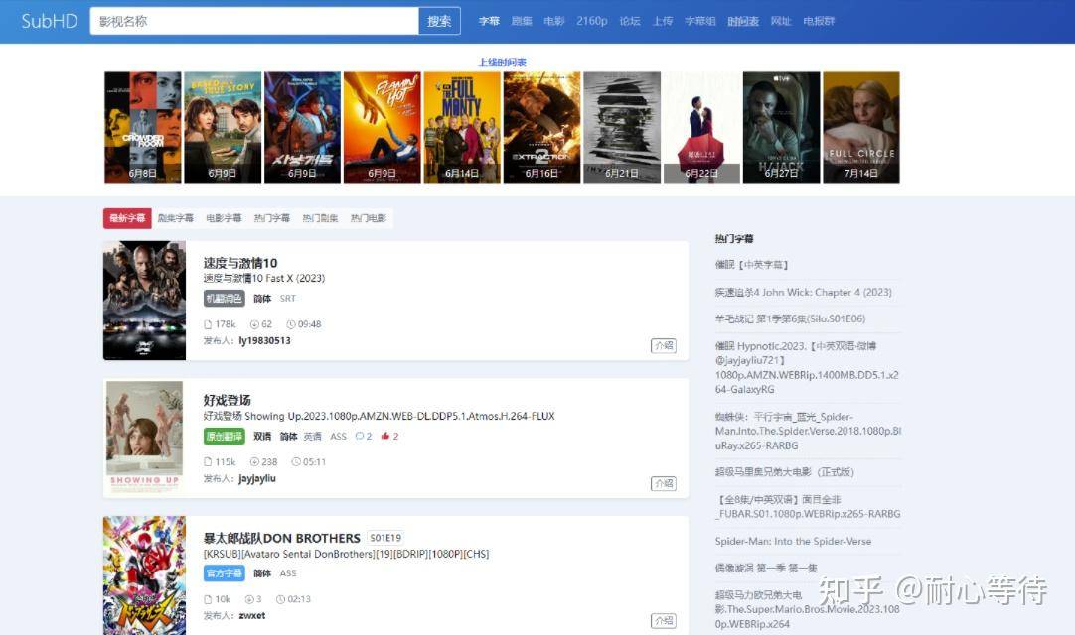Open the 速度与激情10 title link
Screen dimensions: 1075x635
point(240,263)
